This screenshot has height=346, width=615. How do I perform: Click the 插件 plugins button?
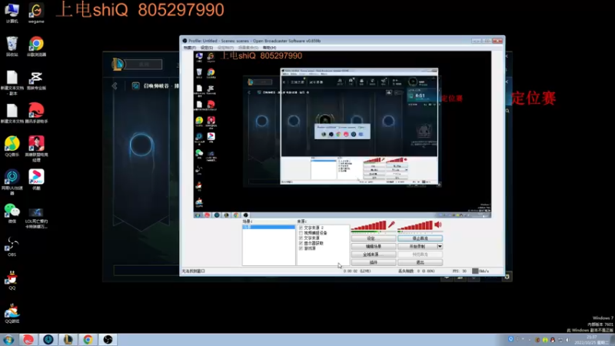pyautogui.click(x=373, y=262)
